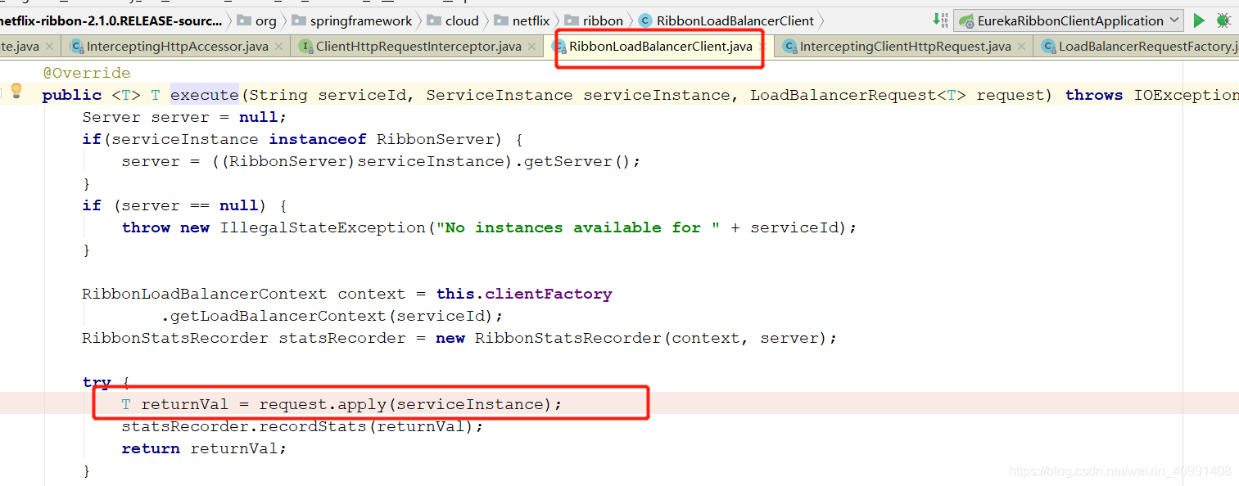Click the 'instanceof' keyword

coord(318,139)
